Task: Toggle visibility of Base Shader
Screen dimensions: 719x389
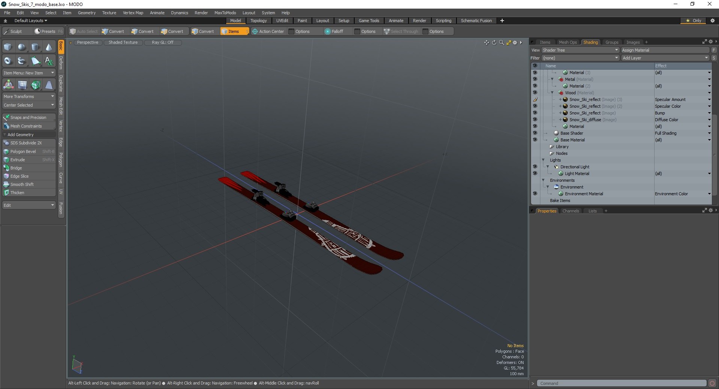Action: pyautogui.click(x=535, y=133)
